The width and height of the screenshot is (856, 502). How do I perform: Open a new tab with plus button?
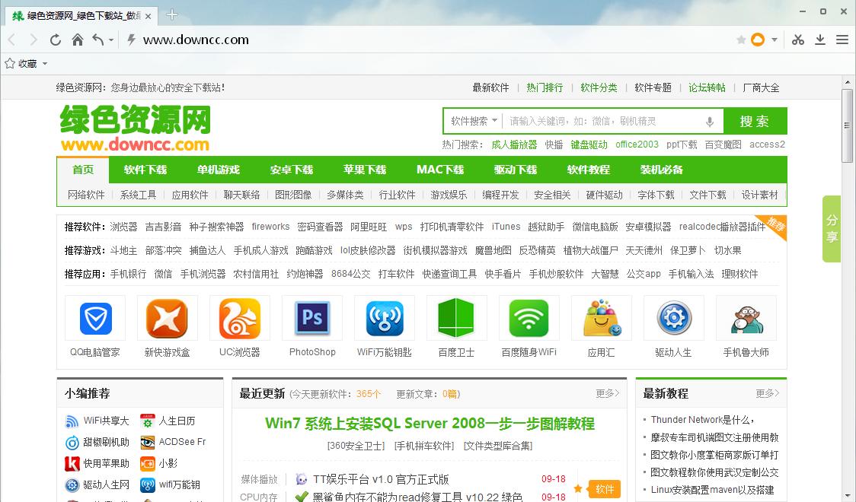(171, 14)
